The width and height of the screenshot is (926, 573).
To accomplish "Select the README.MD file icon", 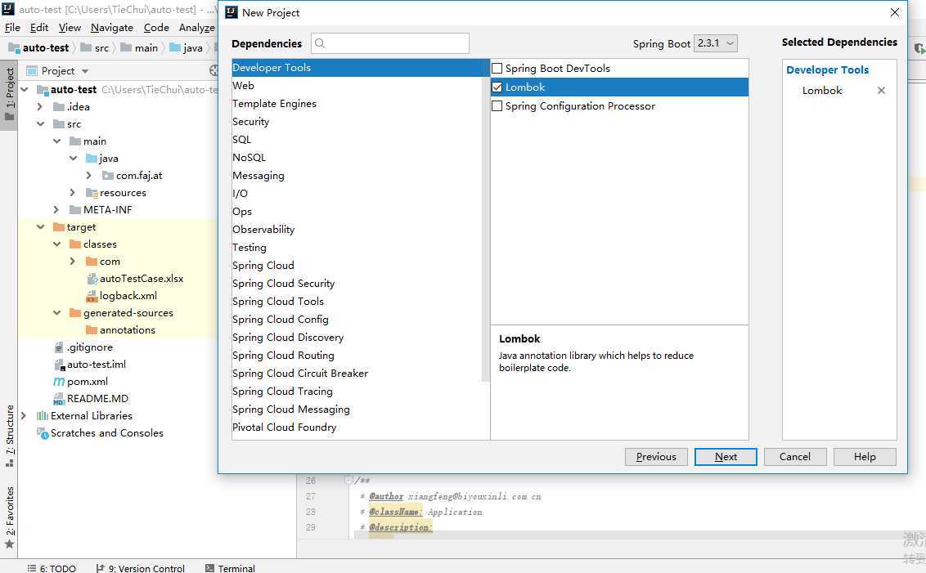I will pyautogui.click(x=58, y=399).
